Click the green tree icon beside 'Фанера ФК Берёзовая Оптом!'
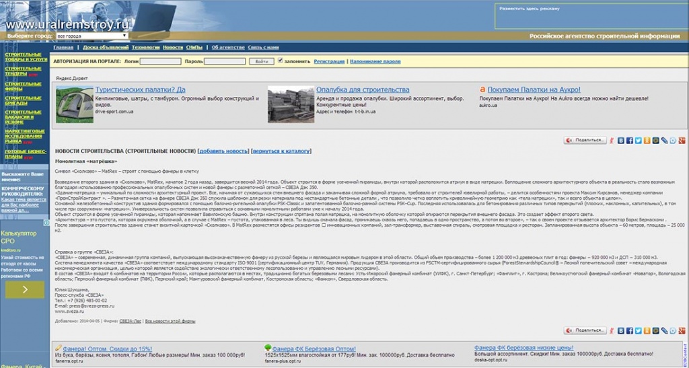This screenshot has width=689, height=368. [268, 348]
